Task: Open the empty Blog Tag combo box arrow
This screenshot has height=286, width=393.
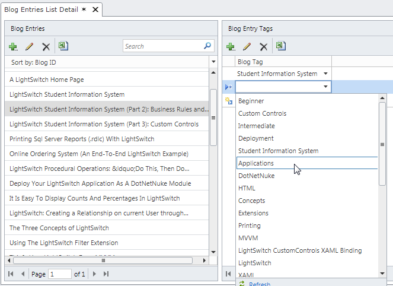Action: tap(325, 87)
